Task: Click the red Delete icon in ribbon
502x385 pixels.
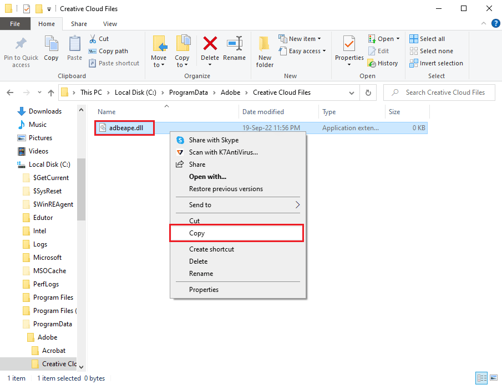Action: click(x=210, y=44)
